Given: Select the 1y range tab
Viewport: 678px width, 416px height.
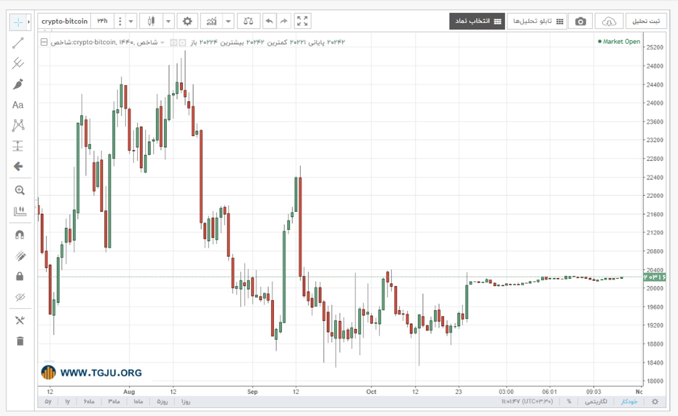Looking at the screenshot, I should 67,402.
